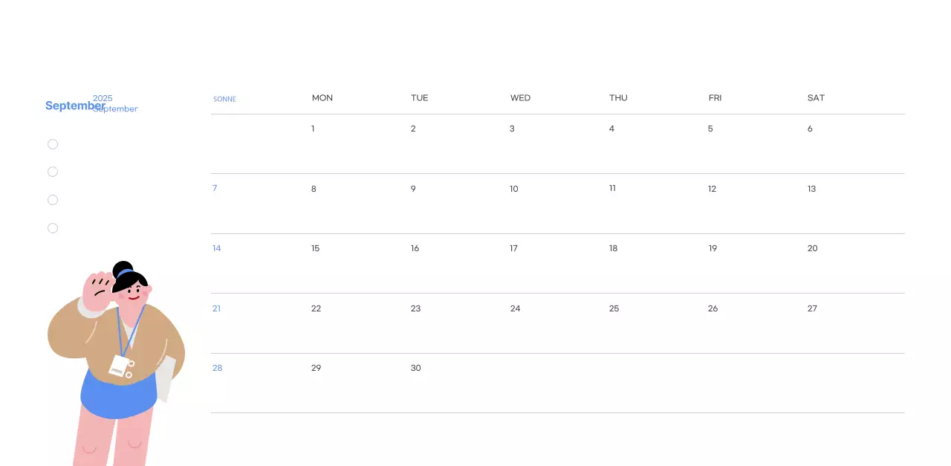This screenshot has height=466, width=951.
Task: Select the SAT column header
Action: point(816,98)
